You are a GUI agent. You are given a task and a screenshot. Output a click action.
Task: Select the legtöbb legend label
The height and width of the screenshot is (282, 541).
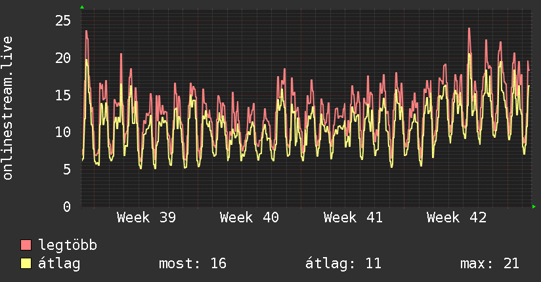pos(68,245)
